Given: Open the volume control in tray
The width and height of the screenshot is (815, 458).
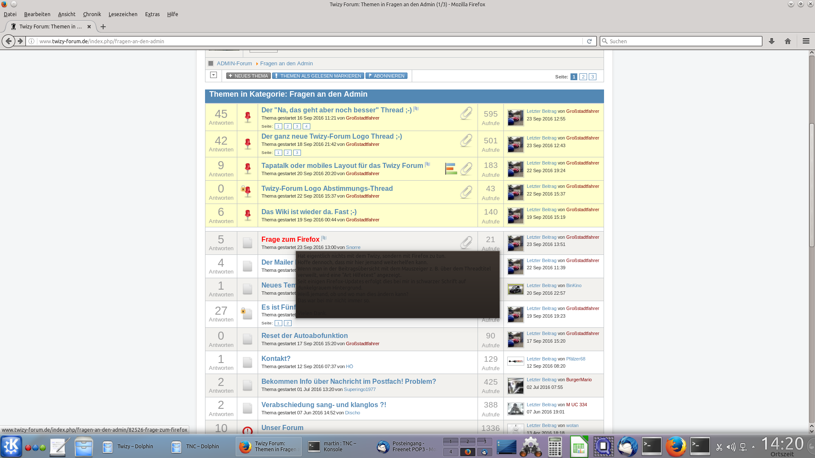Looking at the screenshot, I should 731,447.
